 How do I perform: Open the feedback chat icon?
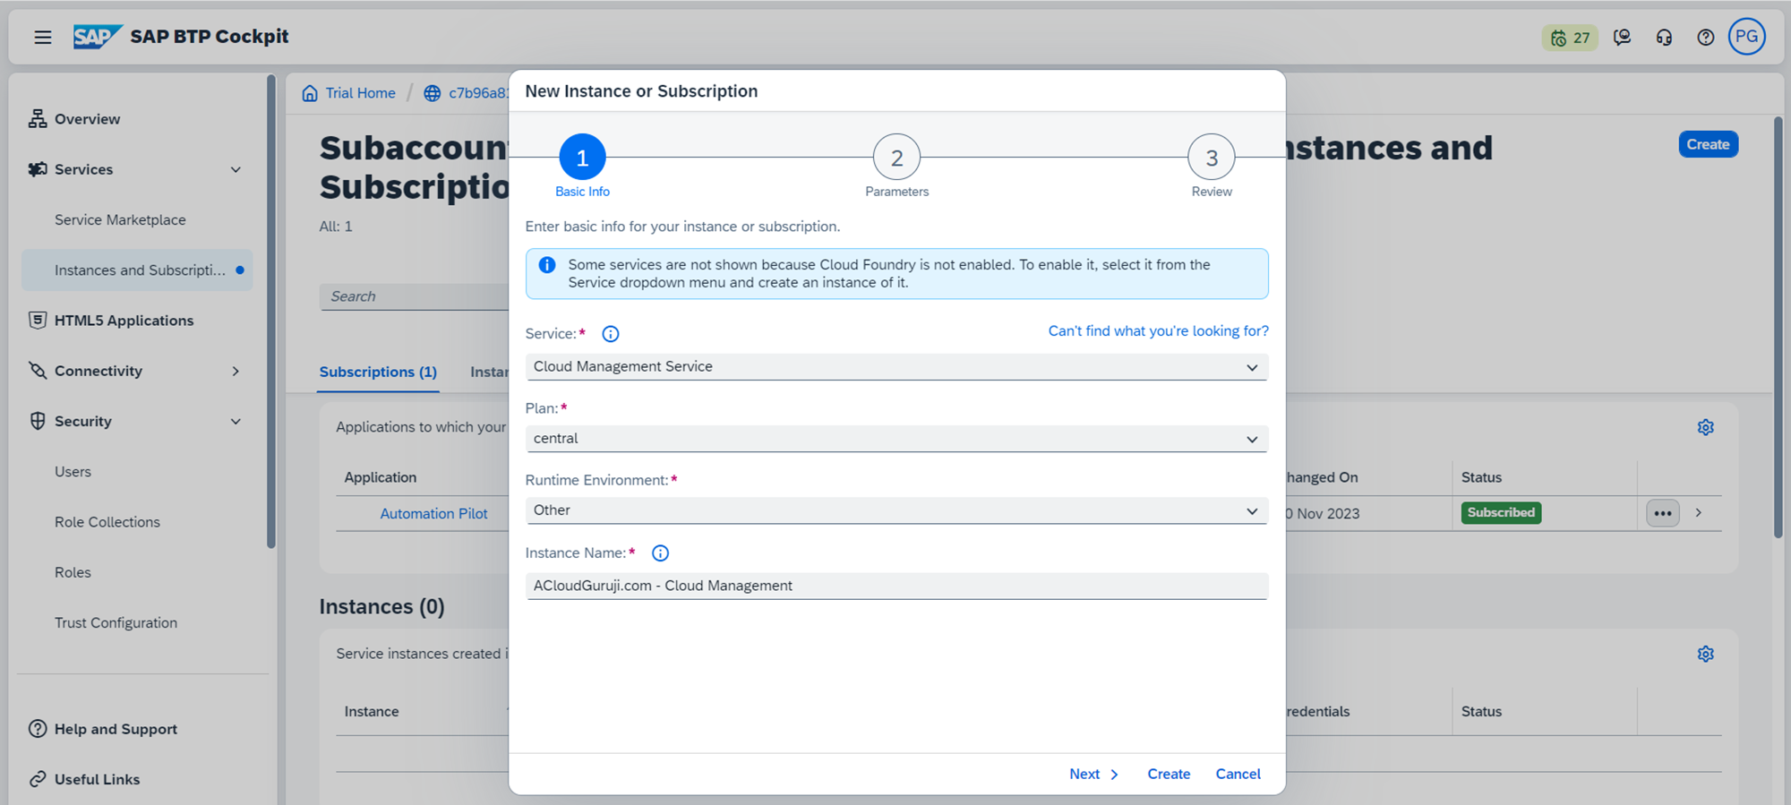tap(1622, 38)
